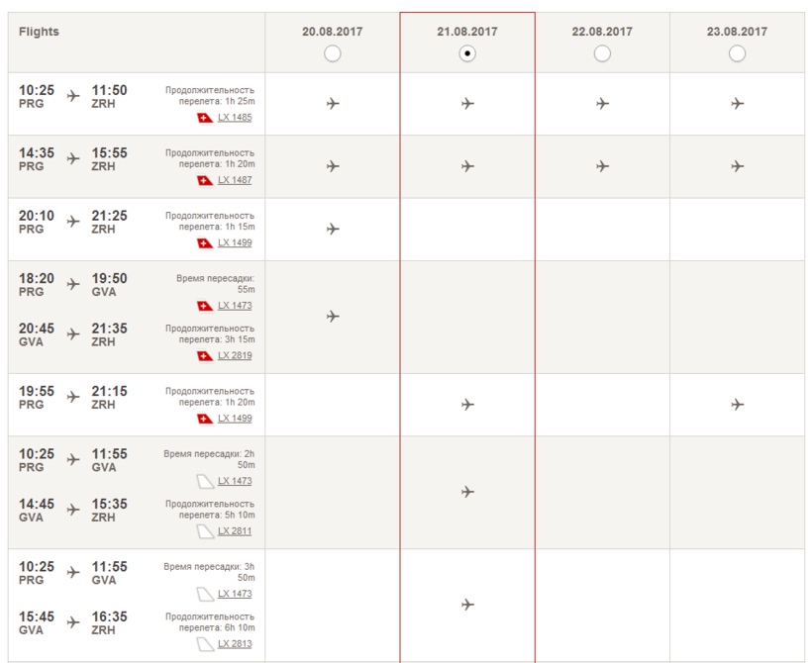This screenshot has width=812, height=663.
Task: Open the LX 1487 flight details link
Action: [235, 180]
